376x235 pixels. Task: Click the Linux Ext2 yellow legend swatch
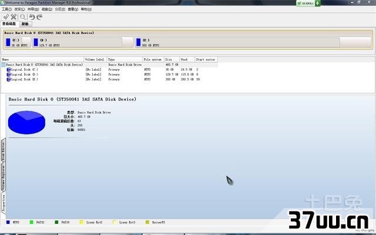(82, 222)
